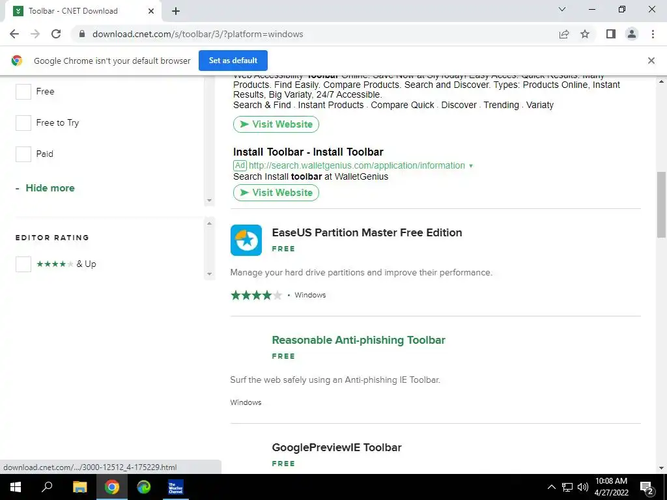Click the Chrome icon in the taskbar
The height and width of the screenshot is (500, 667).
112,487
